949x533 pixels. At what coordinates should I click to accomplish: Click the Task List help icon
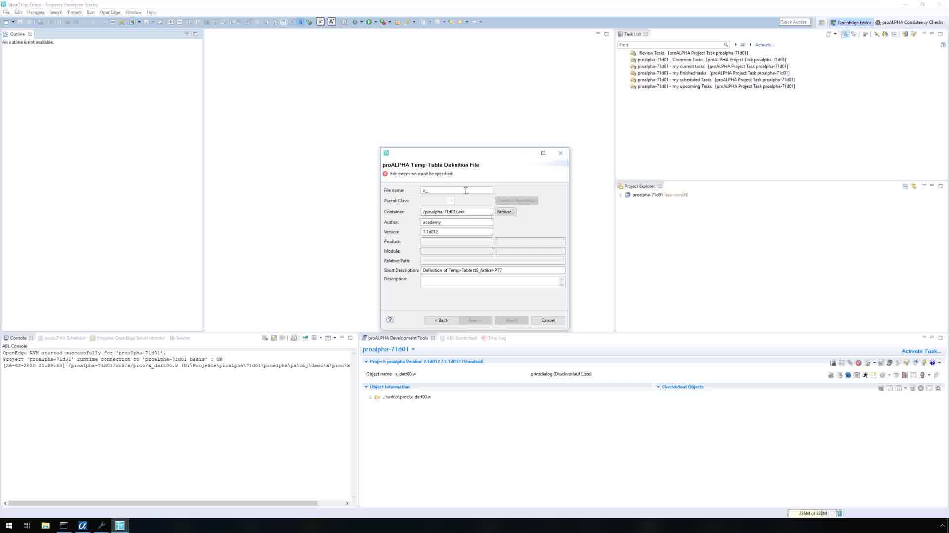(x=943, y=45)
